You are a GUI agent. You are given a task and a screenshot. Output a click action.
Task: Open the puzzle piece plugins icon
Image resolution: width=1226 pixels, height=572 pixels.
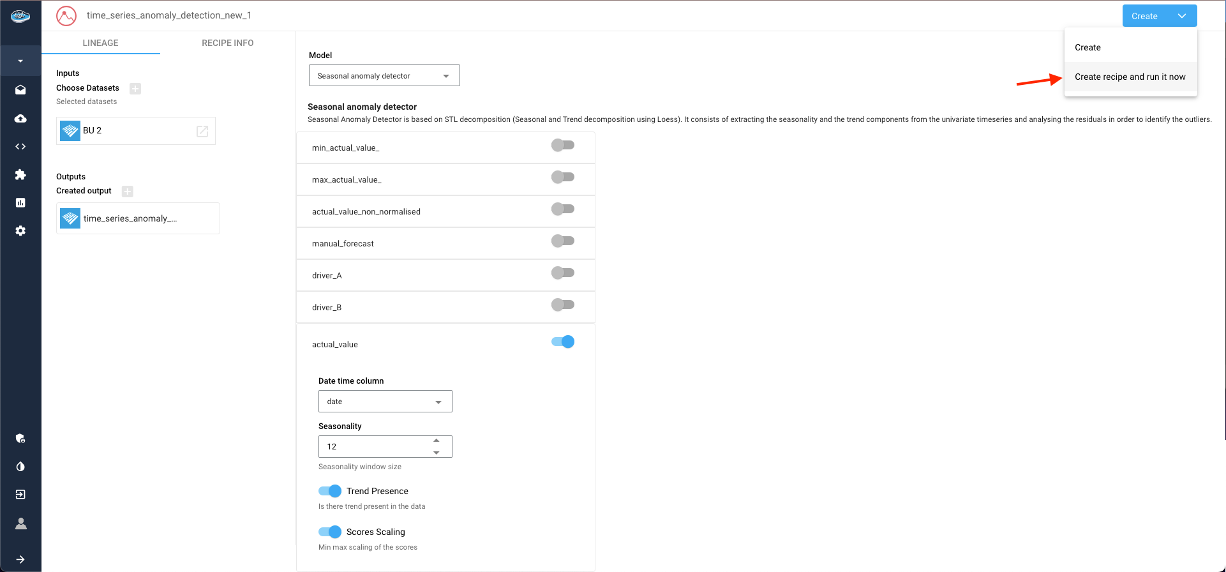coord(20,174)
